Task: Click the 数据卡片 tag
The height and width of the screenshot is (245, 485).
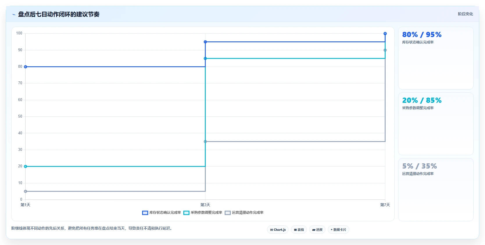Action: [x=338, y=230]
